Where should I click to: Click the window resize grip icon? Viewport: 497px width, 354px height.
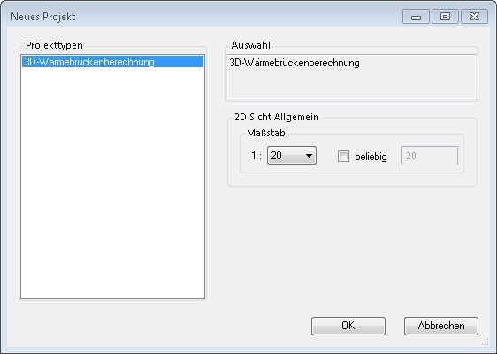click(x=485, y=342)
